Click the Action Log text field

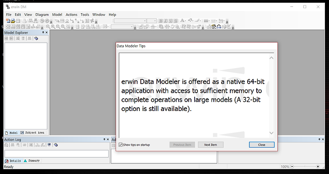tap(57, 153)
